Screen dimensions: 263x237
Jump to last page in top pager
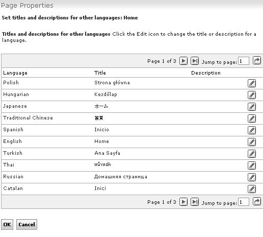click(x=195, y=61)
